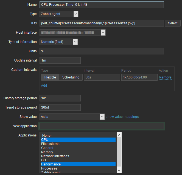Add a new custom interval
Viewport: 182px width, 175px height.
44,86
